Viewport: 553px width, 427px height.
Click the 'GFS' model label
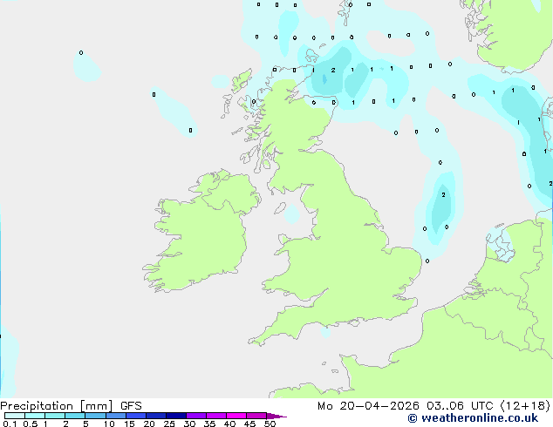click(131, 406)
